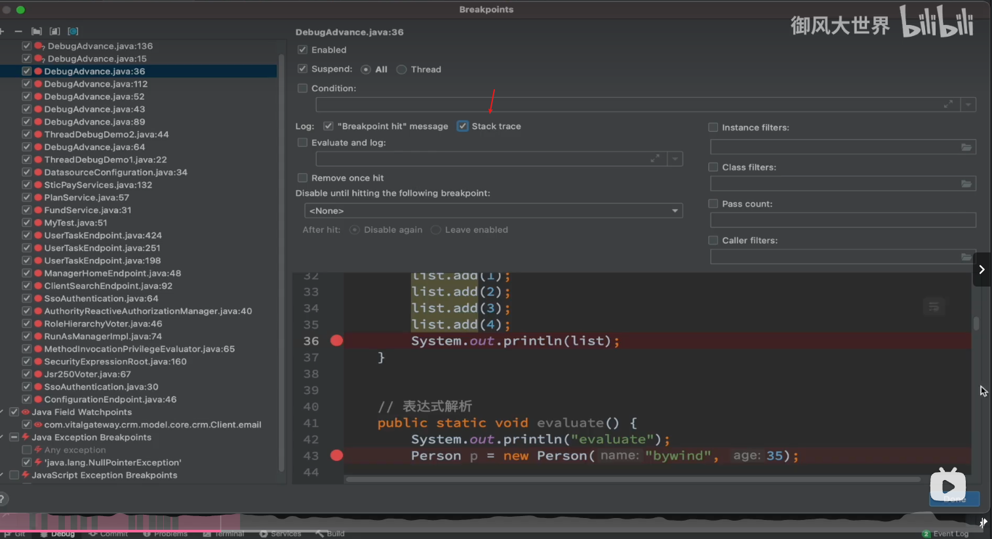Image resolution: width=992 pixels, height=539 pixels.
Task: Toggle group by class icon
Action: (x=73, y=31)
